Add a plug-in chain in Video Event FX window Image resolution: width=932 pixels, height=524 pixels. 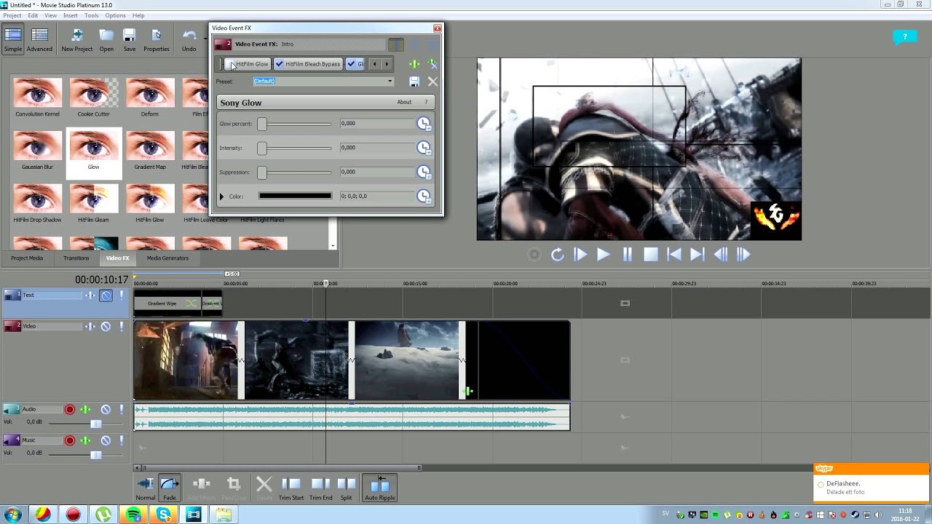pos(414,64)
